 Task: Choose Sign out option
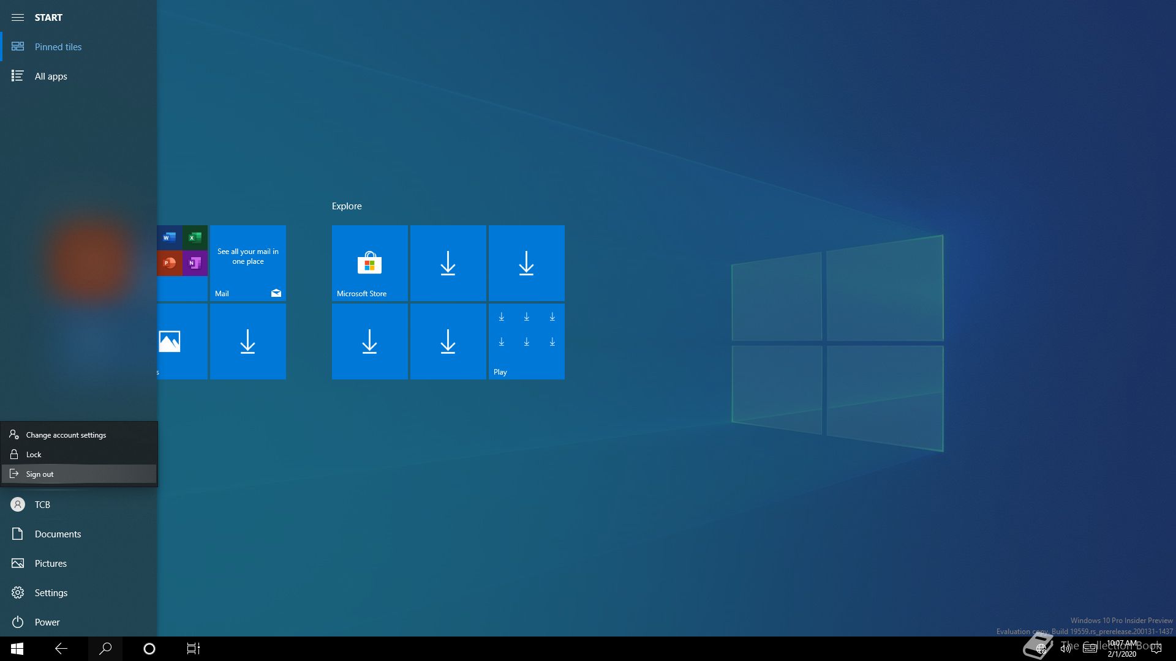coord(79,474)
